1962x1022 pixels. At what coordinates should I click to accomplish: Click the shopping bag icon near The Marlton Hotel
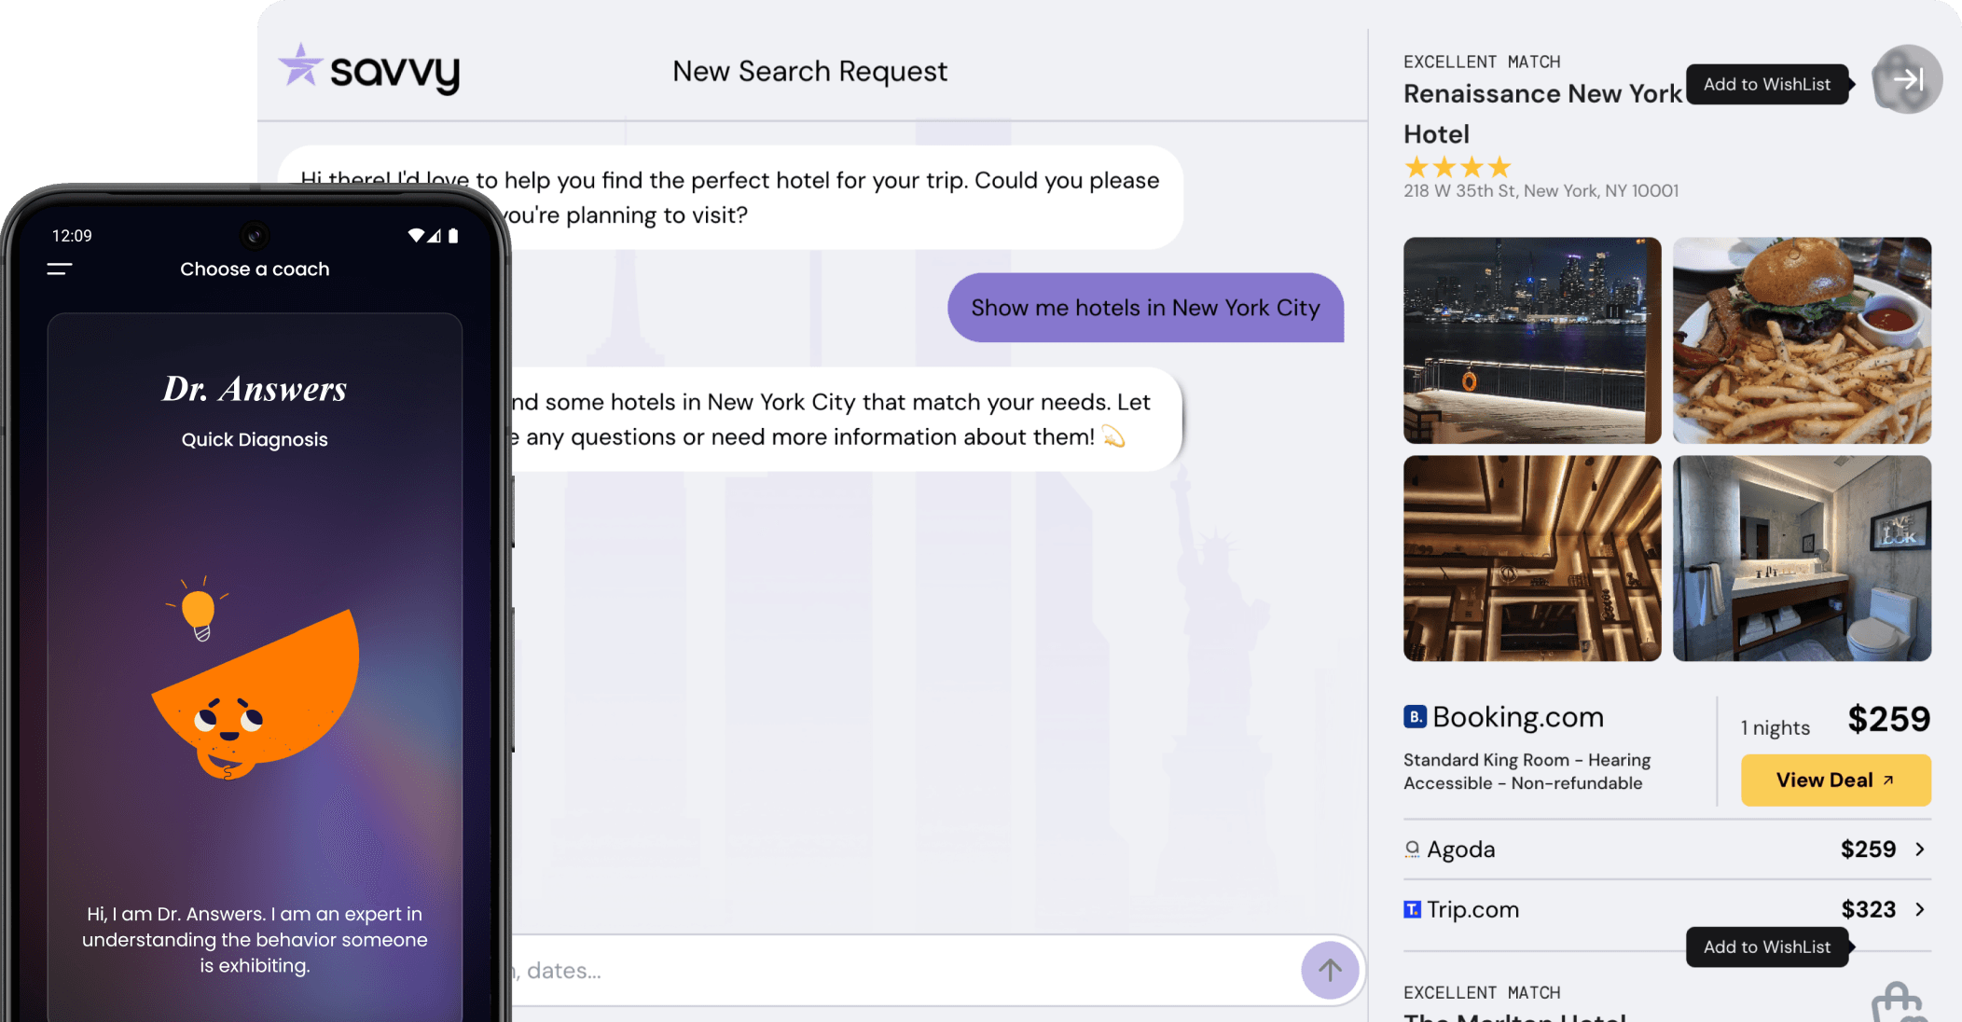(1898, 1001)
